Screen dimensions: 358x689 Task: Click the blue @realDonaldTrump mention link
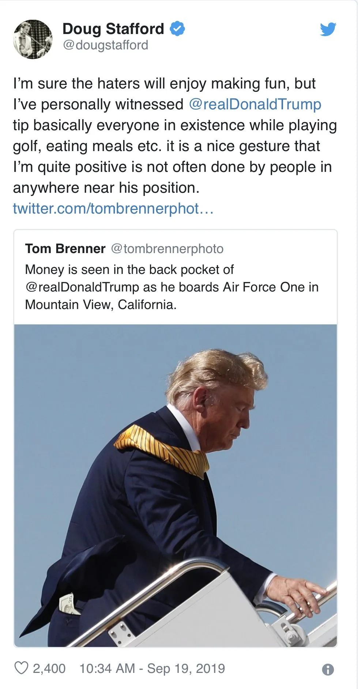[x=255, y=104]
